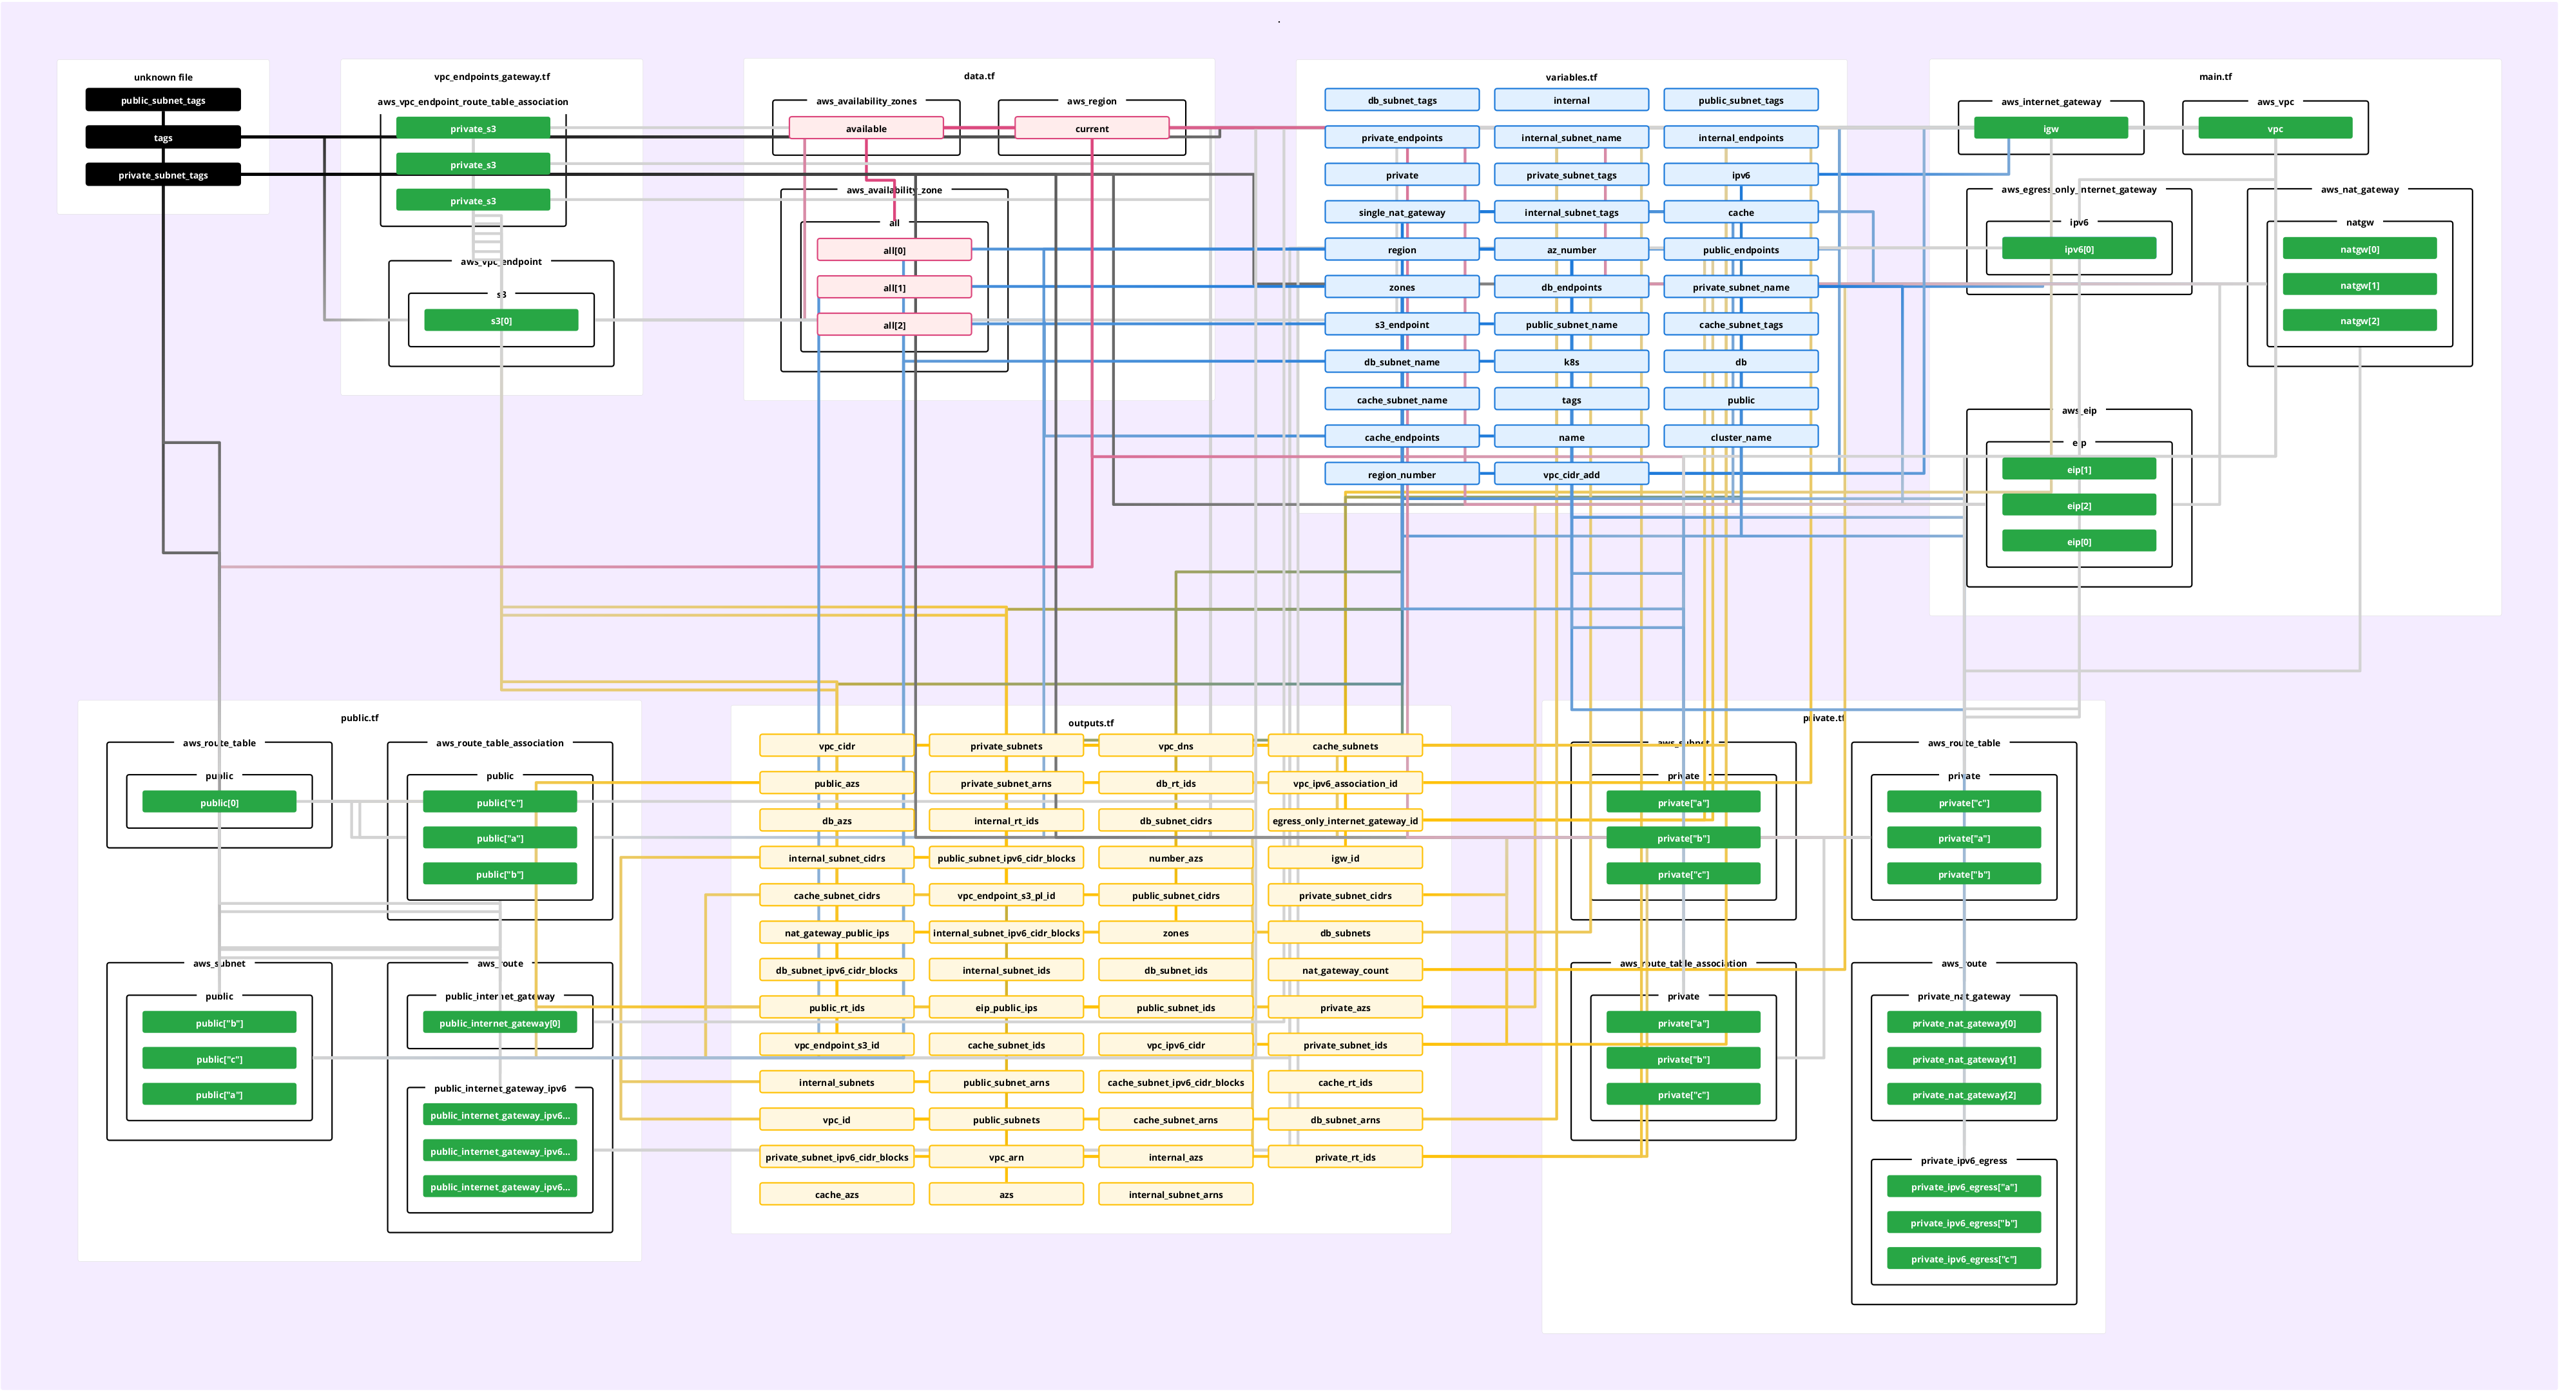Viewport: 2559px width, 1392px height.
Task: Click the vpc resource node in main.tf
Action: tap(2275, 129)
